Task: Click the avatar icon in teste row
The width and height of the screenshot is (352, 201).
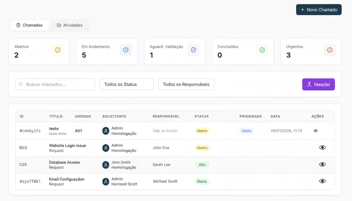Action: 106,131
